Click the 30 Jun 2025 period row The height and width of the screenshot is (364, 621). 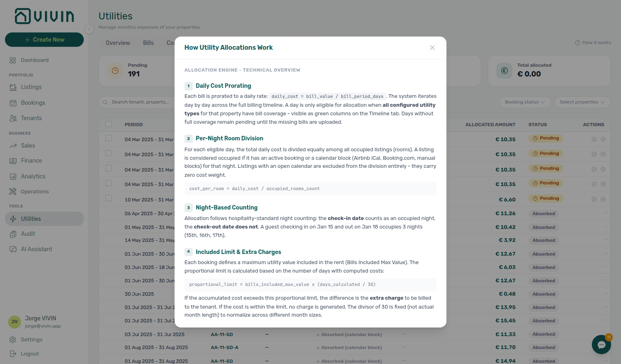tap(139, 294)
